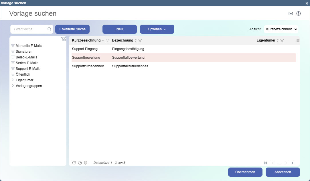Click the magnifier search icon
310x181 pixels.
(50, 29)
